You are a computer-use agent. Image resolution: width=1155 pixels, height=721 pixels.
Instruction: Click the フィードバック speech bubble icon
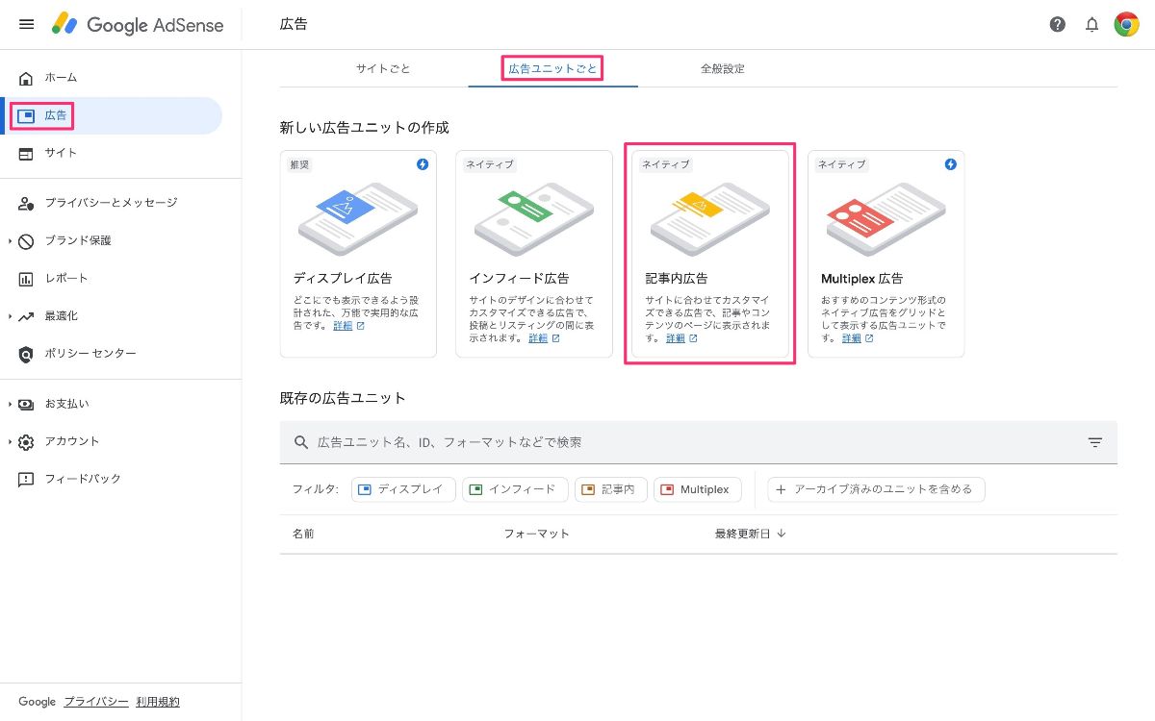tap(26, 480)
